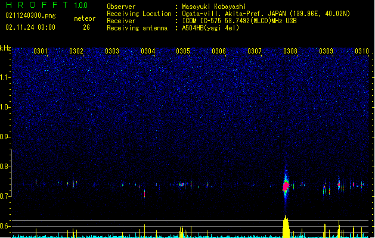Click the Receiving antenna label
The height and width of the screenshot is (238, 375).
click(x=137, y=28)
